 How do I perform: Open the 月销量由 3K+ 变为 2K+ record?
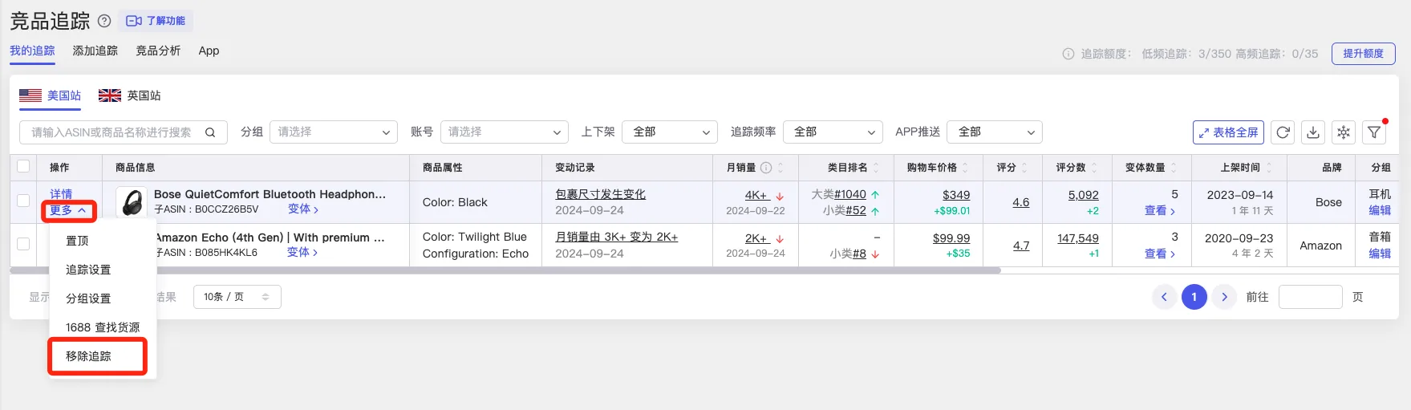pyautogui.click(x=616, y=237)
